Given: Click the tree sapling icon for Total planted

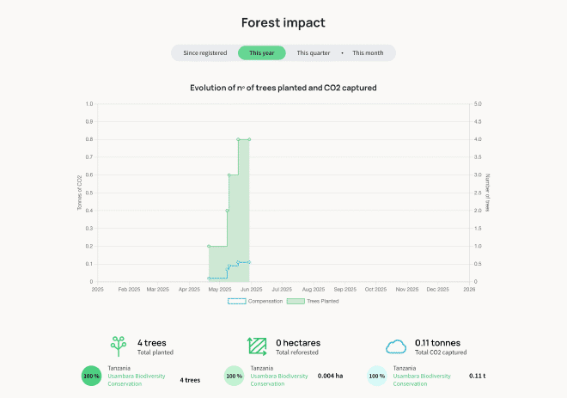Looking at the screenshot, I should pyautogui.click(x=118, y=346).
